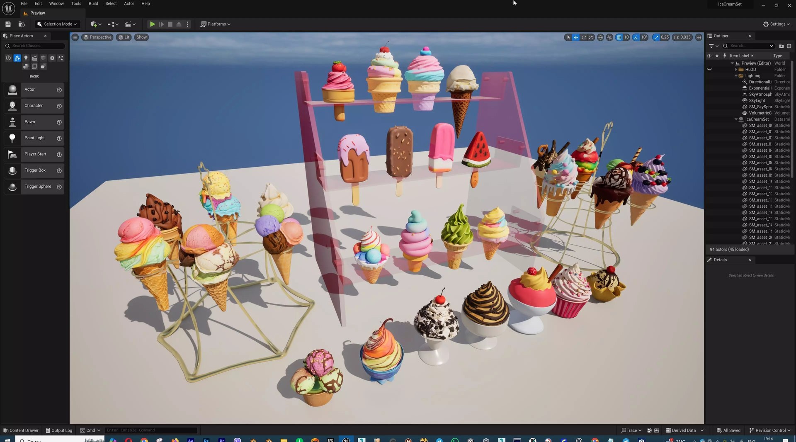This screenshot has height=442, width=796.
Task: Open the Build menu
Action: coord(93,4)
